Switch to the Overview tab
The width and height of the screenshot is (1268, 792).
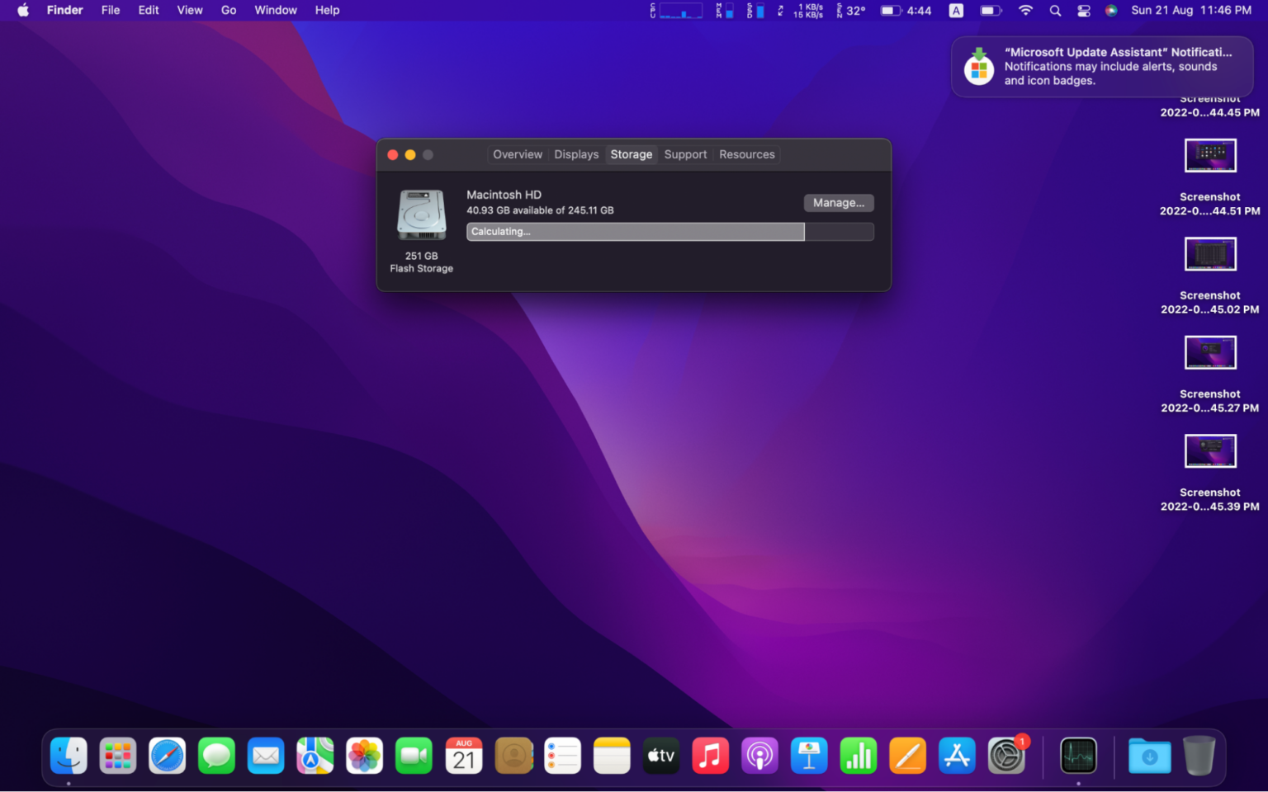click(518, 154)
